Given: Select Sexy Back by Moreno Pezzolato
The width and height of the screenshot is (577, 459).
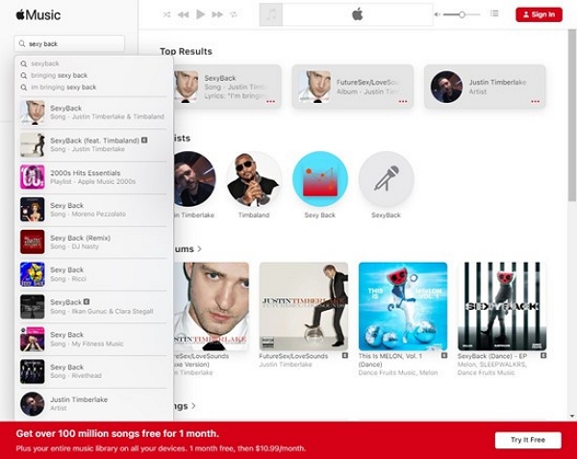Looking at the screenshot, I should tap(94, 210).
